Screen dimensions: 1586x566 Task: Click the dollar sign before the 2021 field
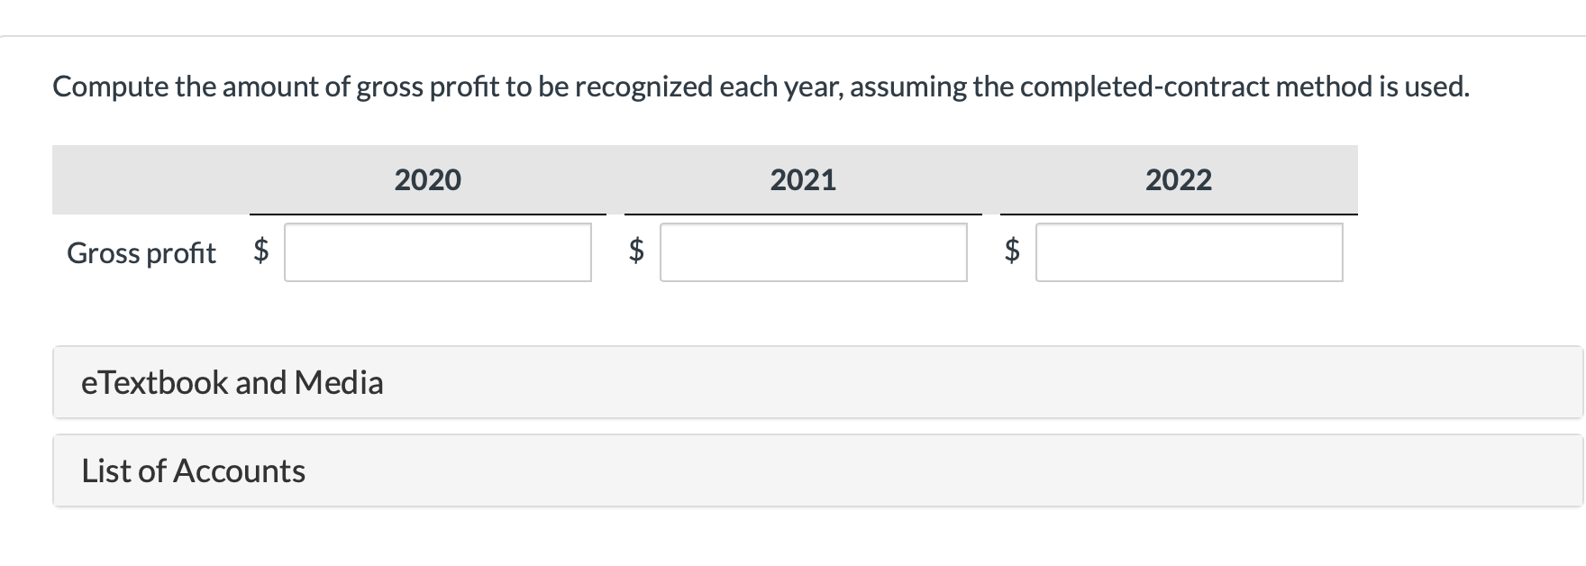[636, 253]
